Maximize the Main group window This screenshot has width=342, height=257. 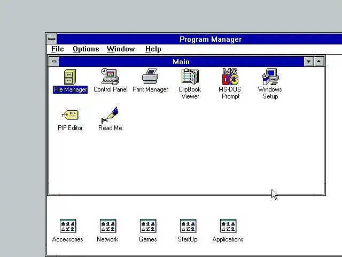319,62
